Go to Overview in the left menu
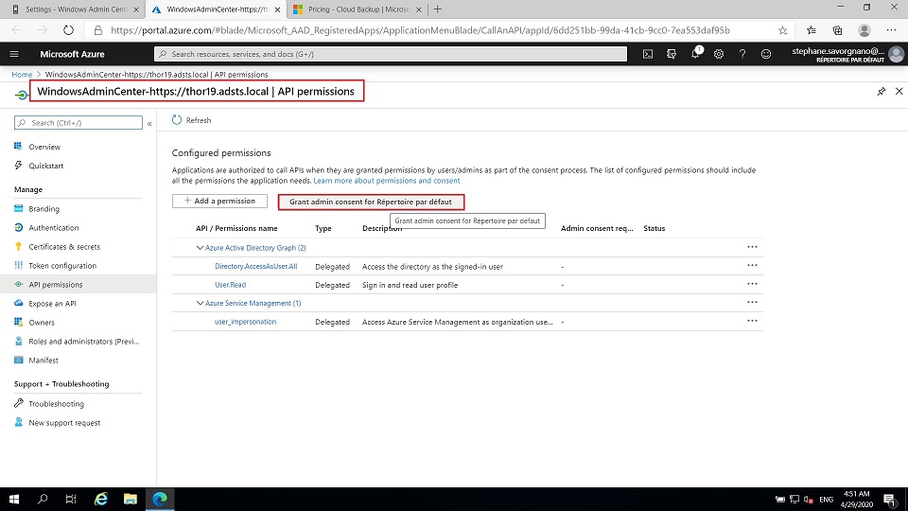The width and height of the screenshot is (908, 511). pyautogui.click(x=44, y=148)
